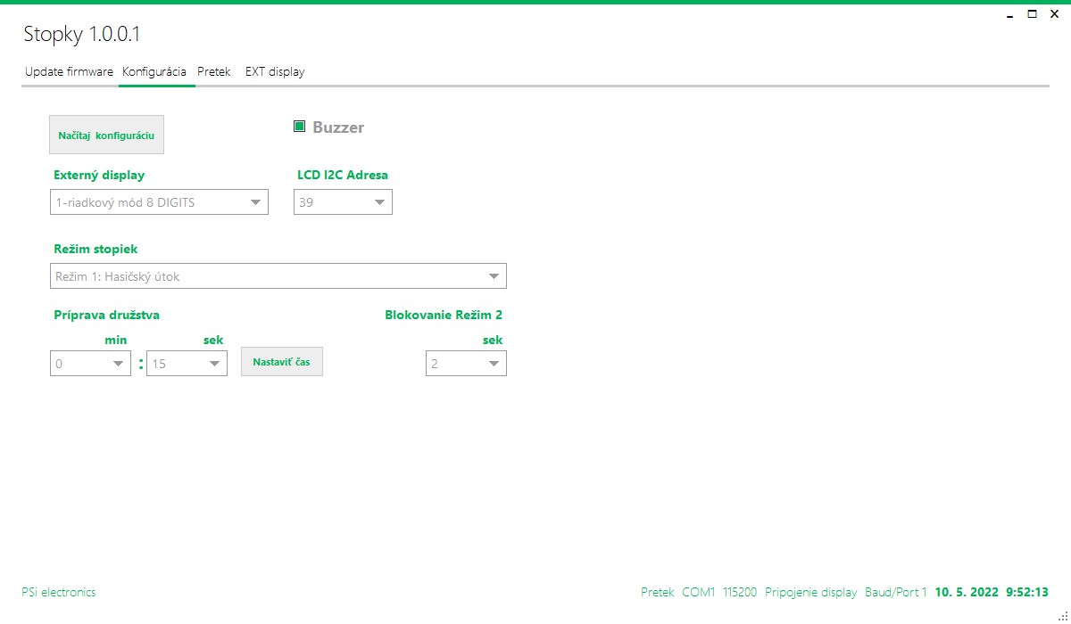Open the minutes dropdown for Príprava družstva
The image size is (1071, 624).
90,364
